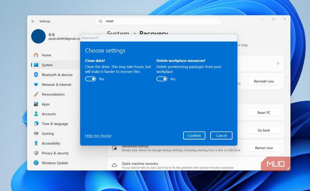The width and height of the screenshot is (310, 191).
Task: Click the Time & language globe icon
Action: 36,124
